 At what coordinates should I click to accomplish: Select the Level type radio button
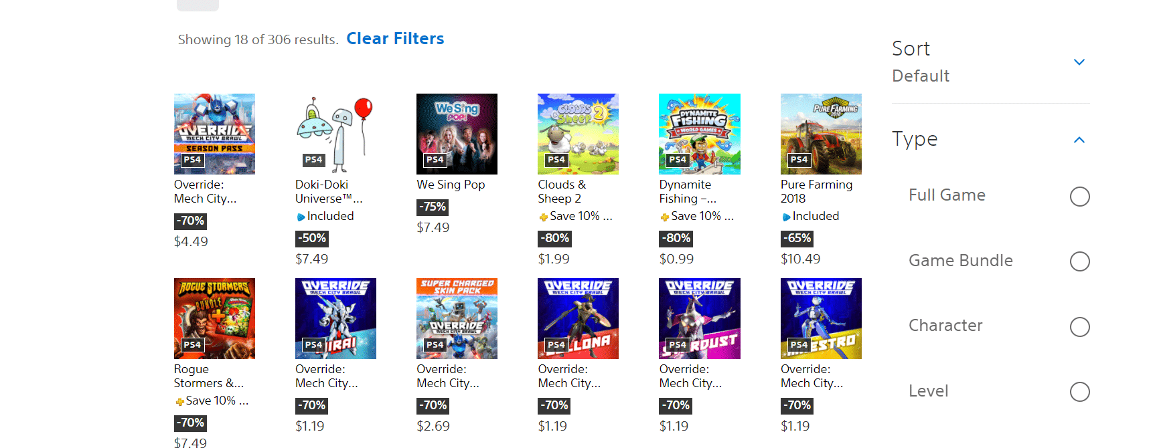1079,392
